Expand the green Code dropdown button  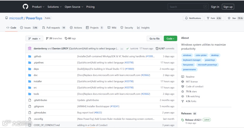coord(170,38)
